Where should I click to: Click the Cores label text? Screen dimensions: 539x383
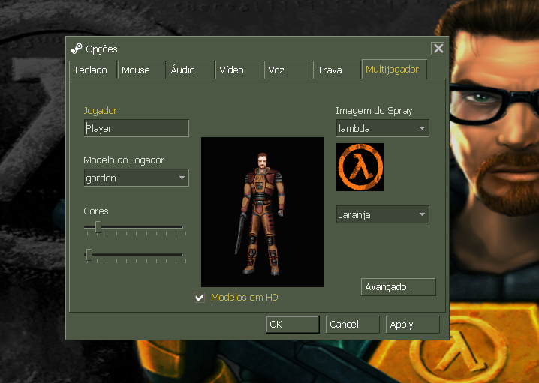[96, 211]
